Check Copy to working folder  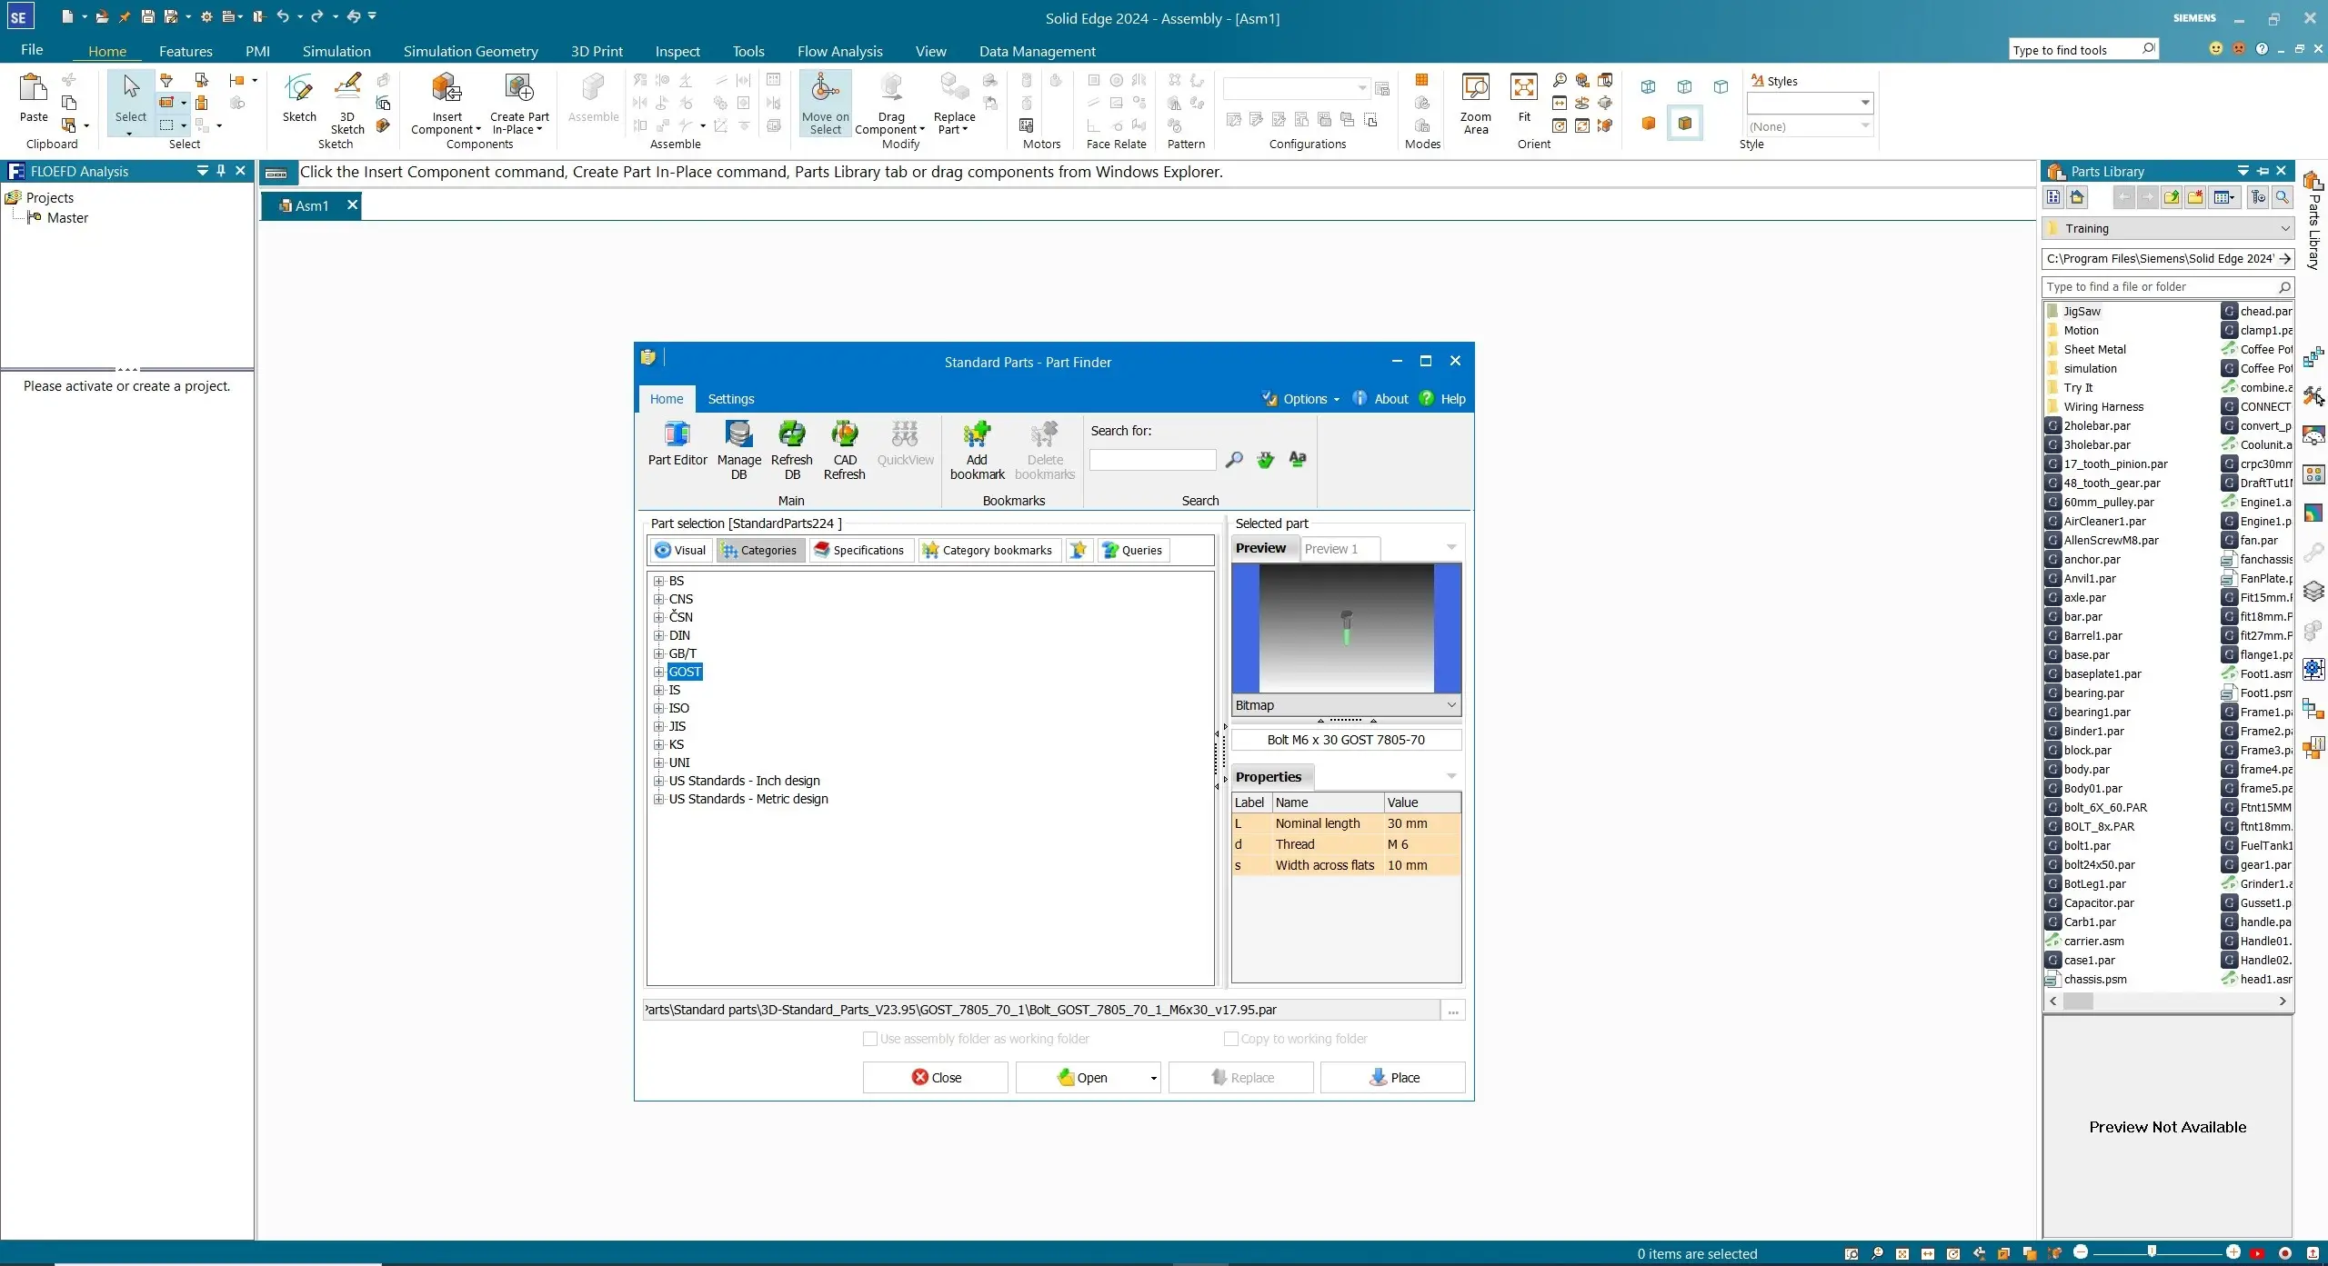point(1230,1038)
